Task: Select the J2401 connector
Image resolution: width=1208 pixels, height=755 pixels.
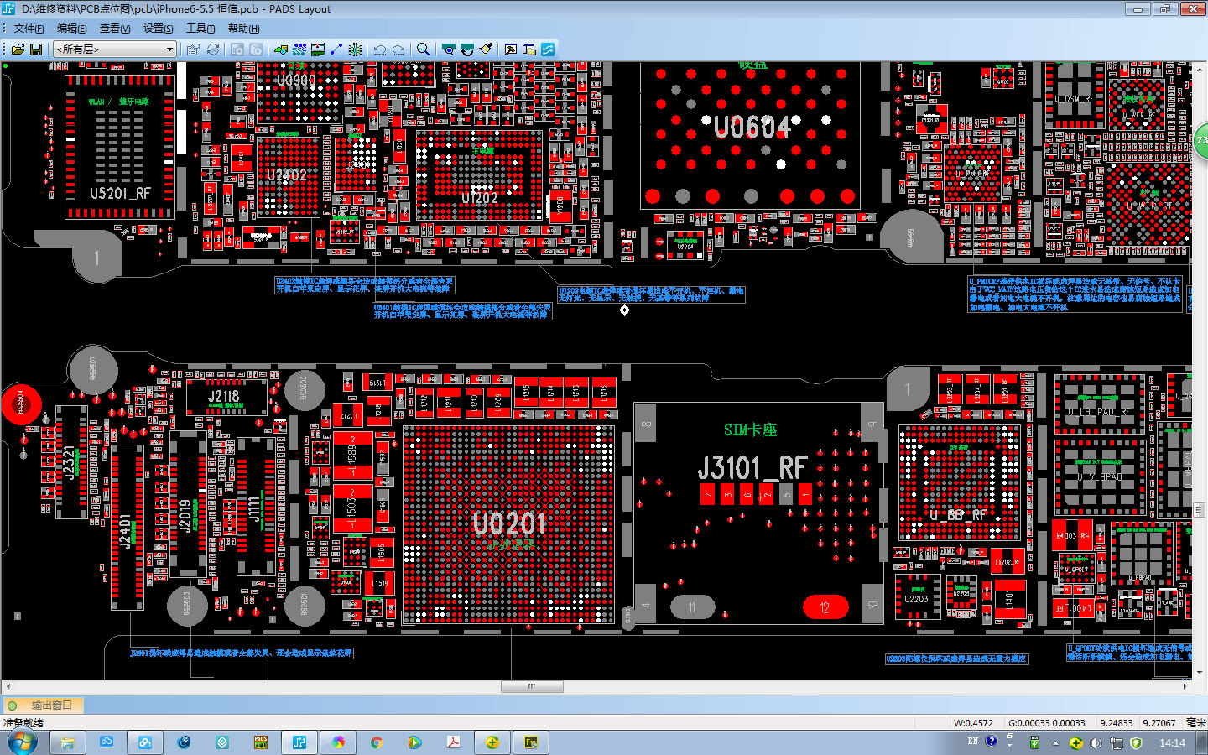Action: 127,527
